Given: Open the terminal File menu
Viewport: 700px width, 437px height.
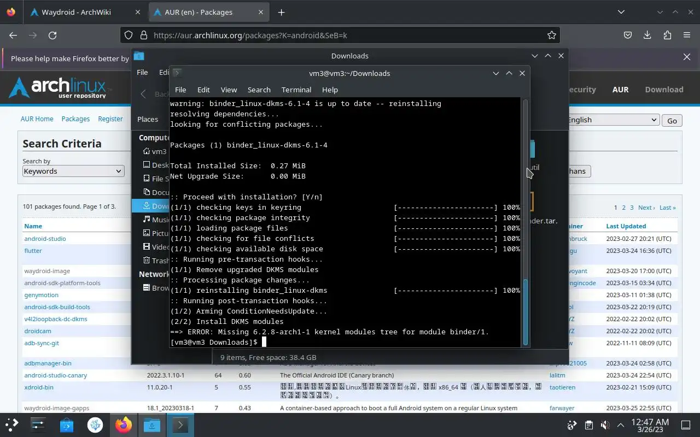Looking at the screenshot, I should click(x=180, y=90).
